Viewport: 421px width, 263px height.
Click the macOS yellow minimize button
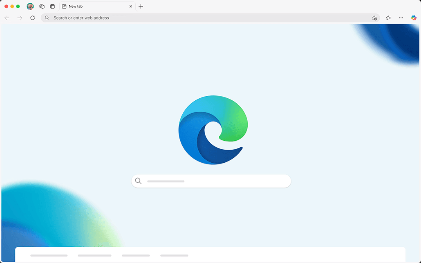click(x=12, y=7)
